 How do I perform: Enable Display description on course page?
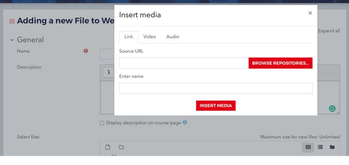(102, 123)
